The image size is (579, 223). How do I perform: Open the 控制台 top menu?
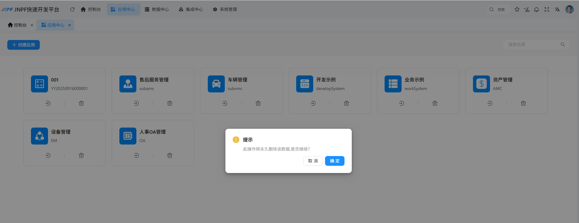click(91, 9)
